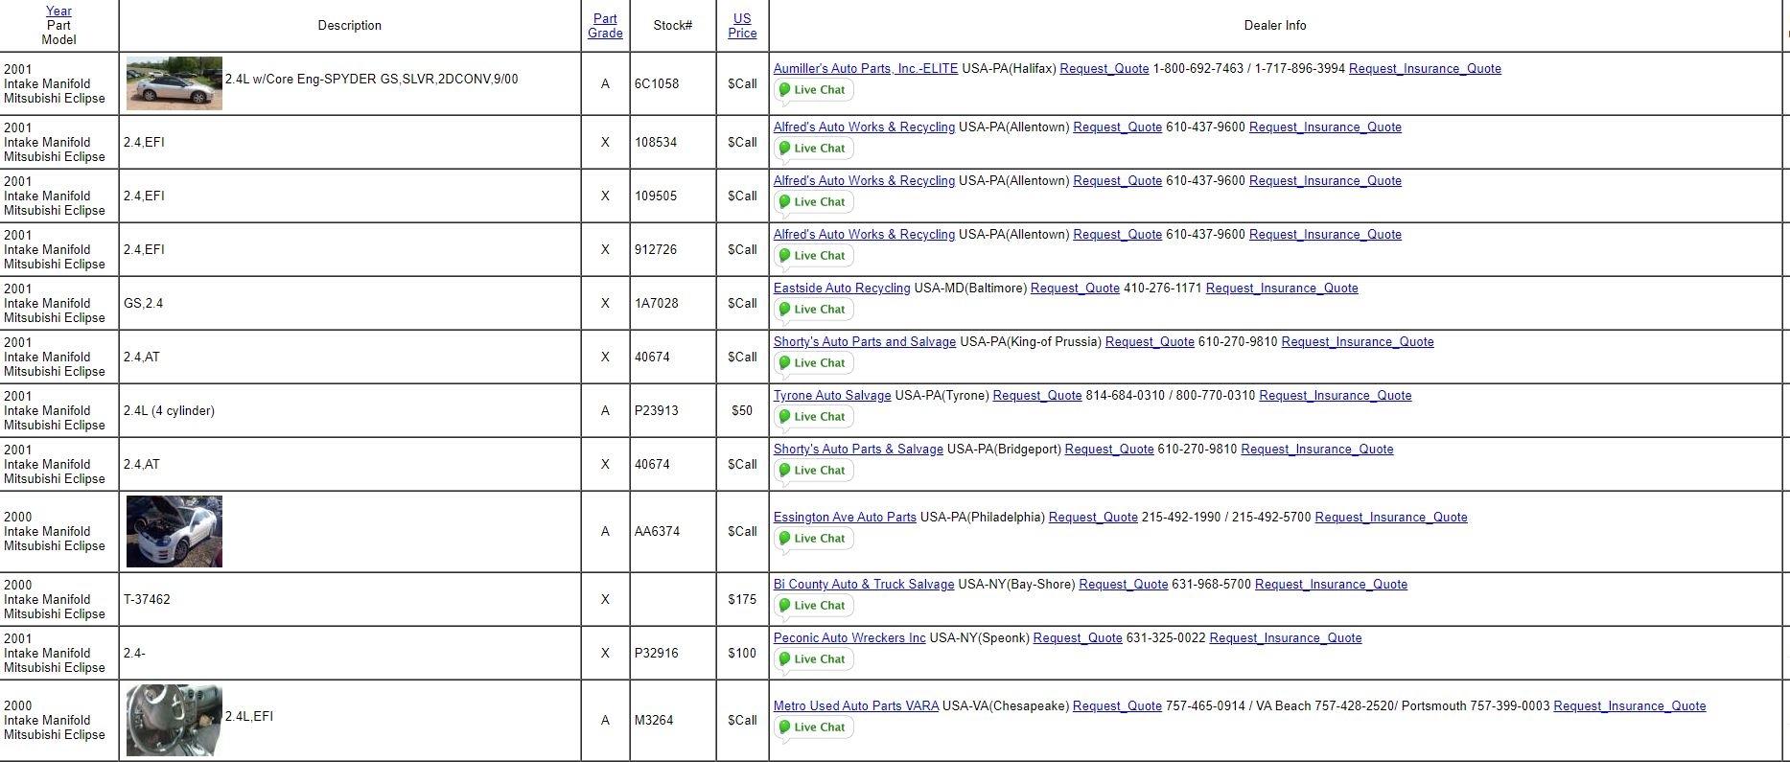Image resolution: width=1790 pixels, height=762 pixels.
Task: Select stock number 6C1058 cell
Action: click(x=673, y=84)
